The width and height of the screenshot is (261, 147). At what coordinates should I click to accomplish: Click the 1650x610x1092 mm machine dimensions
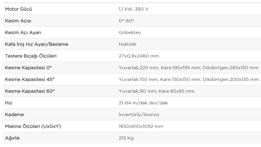point(141,126)
